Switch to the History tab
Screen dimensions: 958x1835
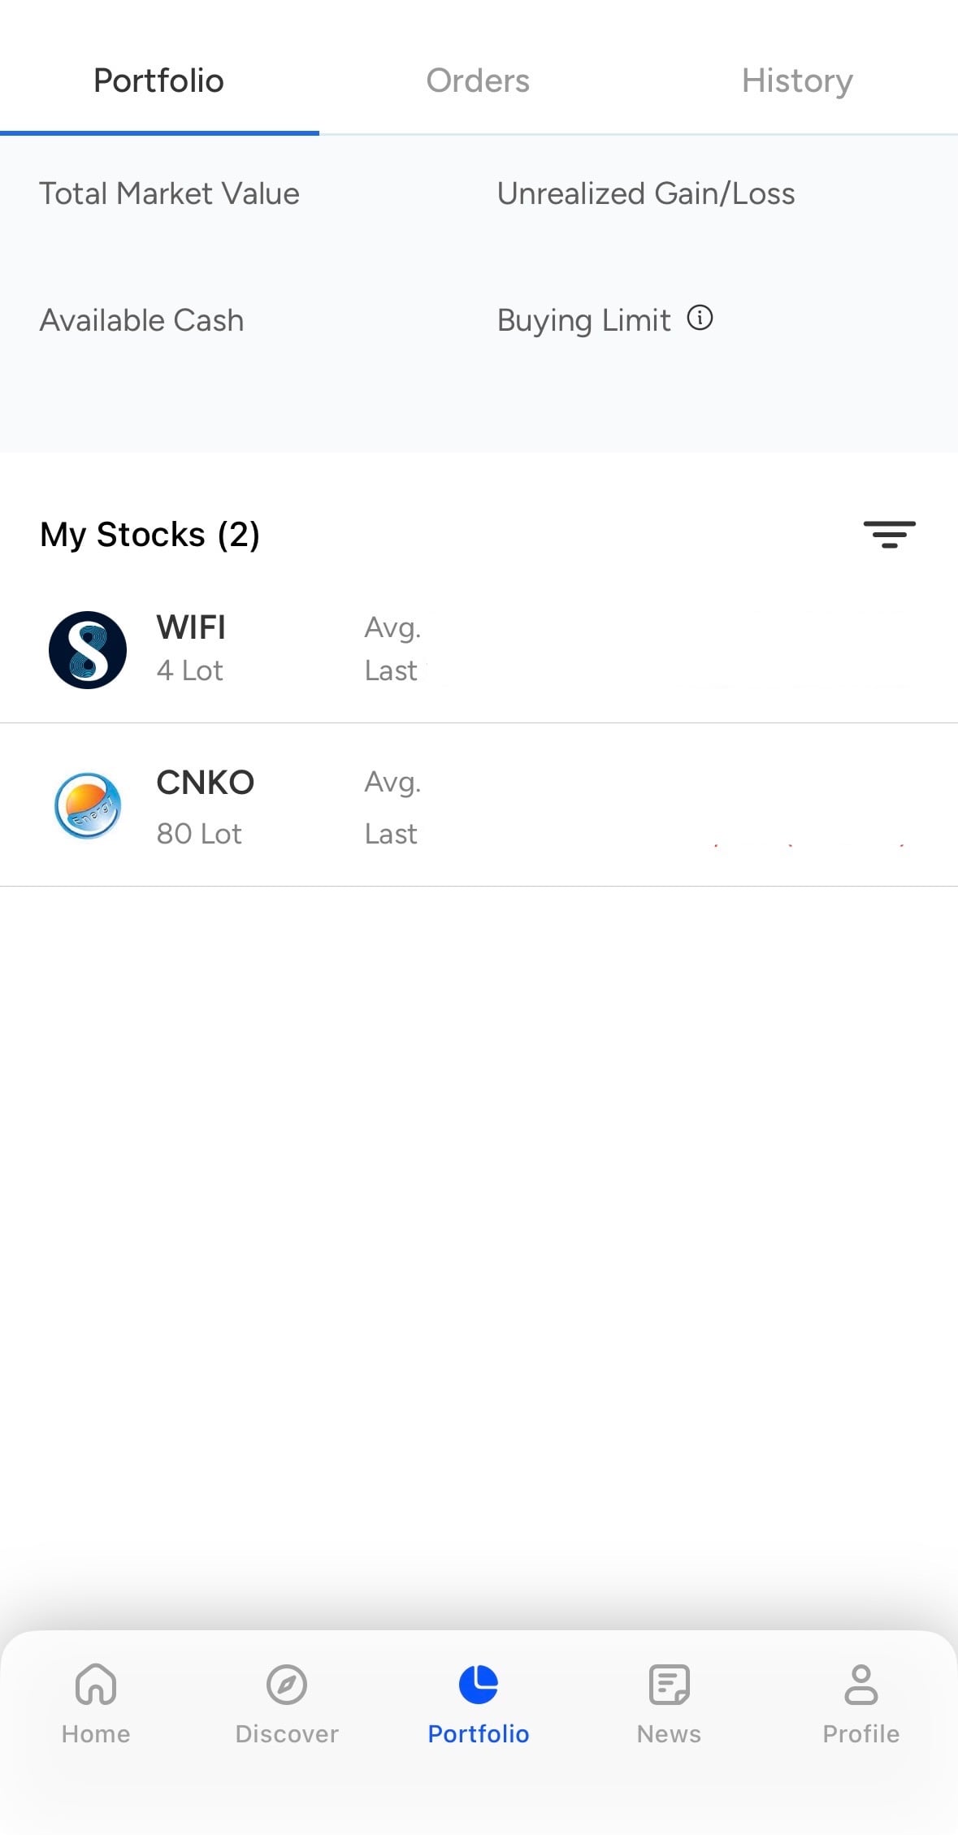pos(797,80)
